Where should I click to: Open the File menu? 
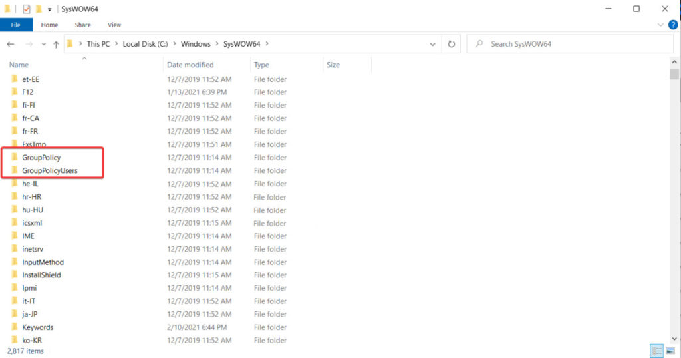click(16, 25)
